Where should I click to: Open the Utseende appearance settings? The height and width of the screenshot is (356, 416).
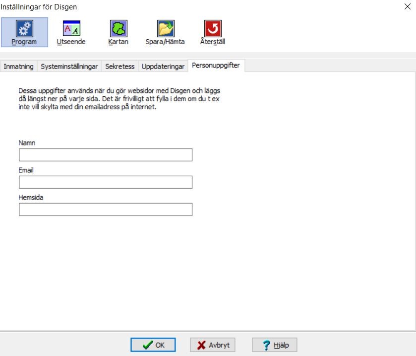click(x=71, y=32)
